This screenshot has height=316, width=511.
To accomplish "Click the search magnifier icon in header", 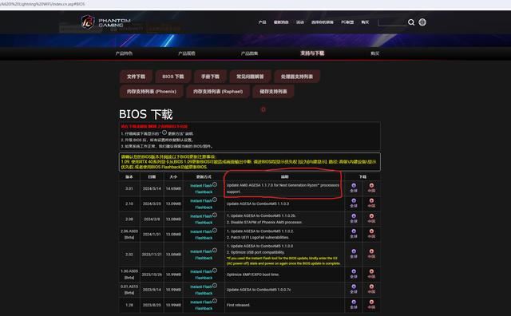I will 411,22.
